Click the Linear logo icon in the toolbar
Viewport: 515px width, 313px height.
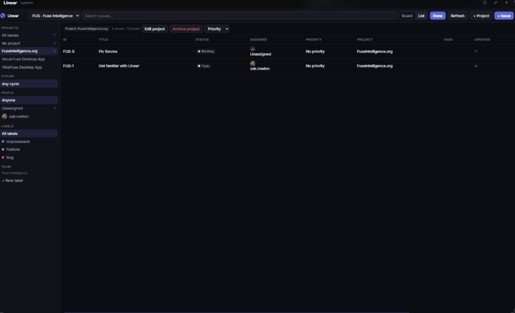pyautogui.click(x=3, y=16)
